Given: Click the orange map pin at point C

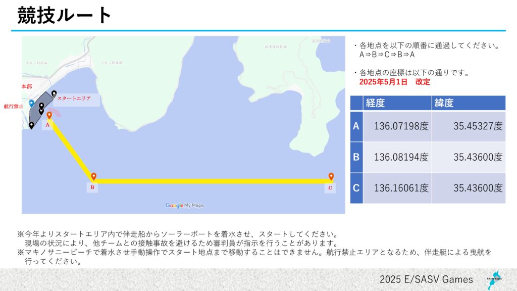Looking at the screenshot, I should 331,176.
